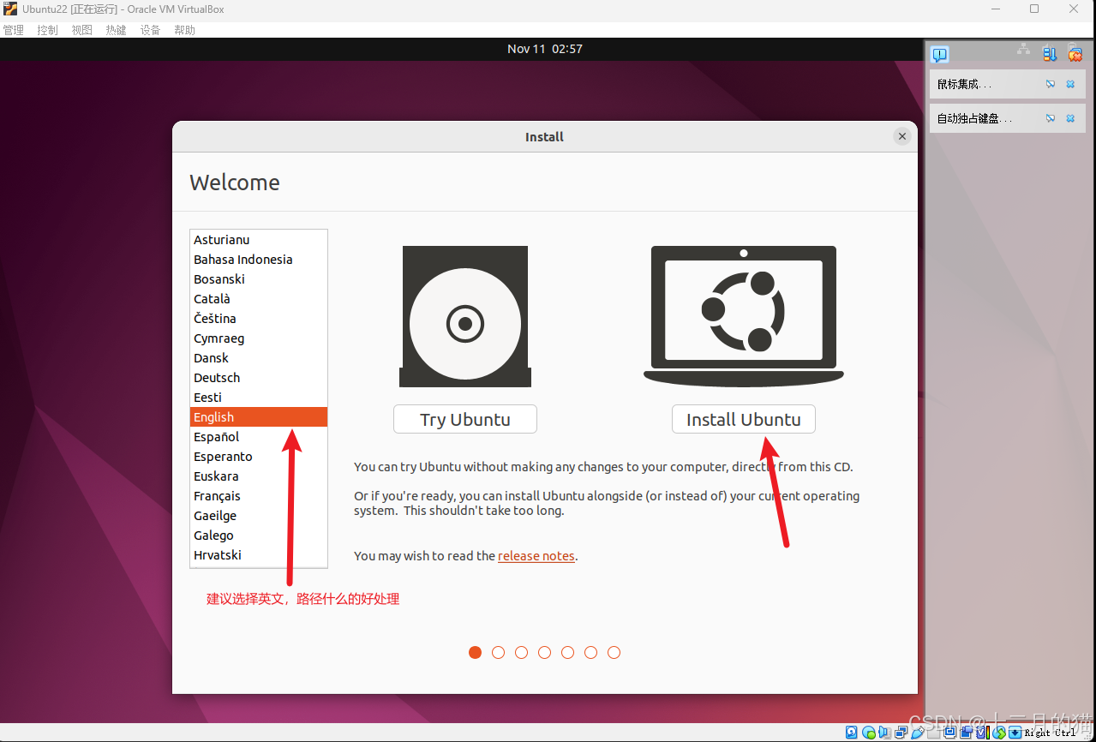Click the USB devices status icon
Screen dimensions: 1096x742
(918, 733)
